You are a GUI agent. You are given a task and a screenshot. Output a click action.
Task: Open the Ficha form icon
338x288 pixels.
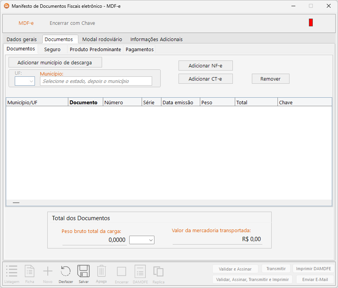30,271
